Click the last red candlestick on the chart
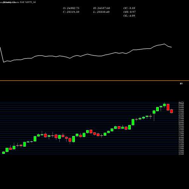 172,111
